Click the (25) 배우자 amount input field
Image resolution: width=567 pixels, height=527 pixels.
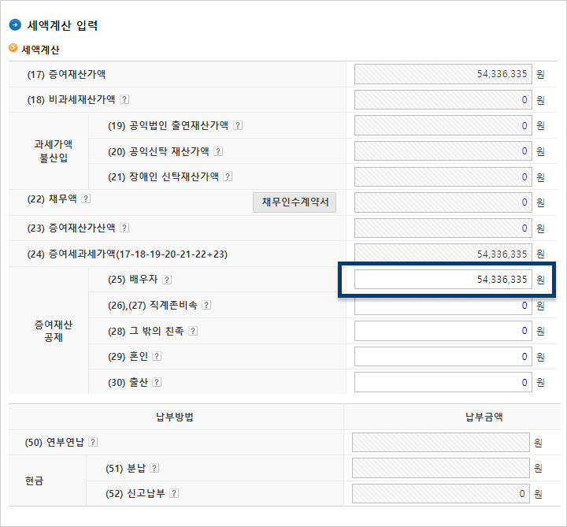443,279
